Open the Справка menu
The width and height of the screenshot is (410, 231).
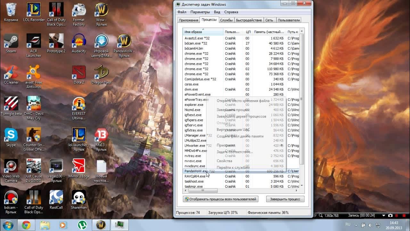coord(231,12)
